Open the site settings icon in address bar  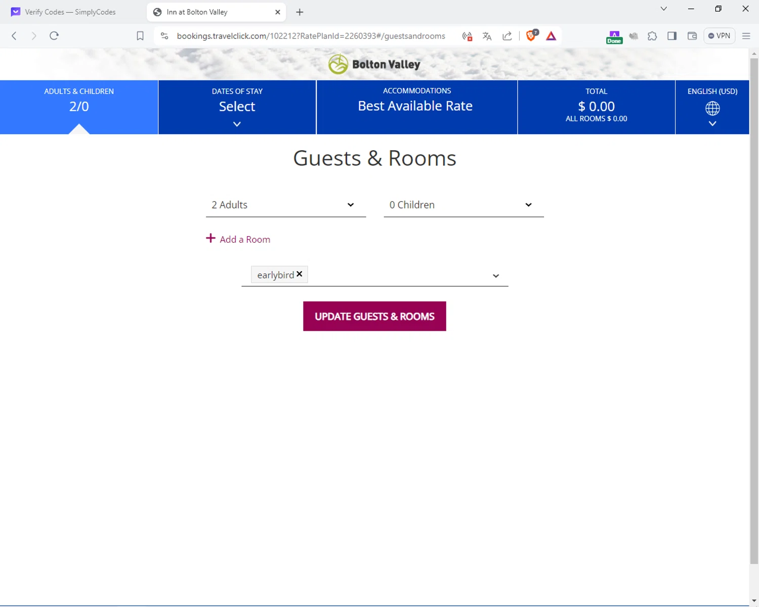(164, 36)
